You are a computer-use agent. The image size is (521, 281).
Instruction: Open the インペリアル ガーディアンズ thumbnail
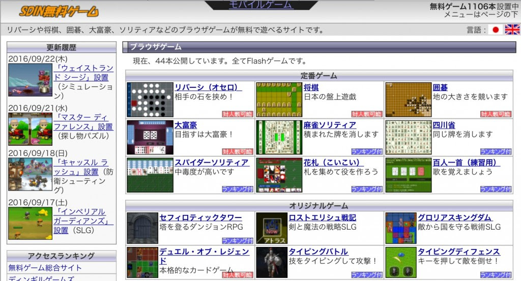[x=30, y=223]
